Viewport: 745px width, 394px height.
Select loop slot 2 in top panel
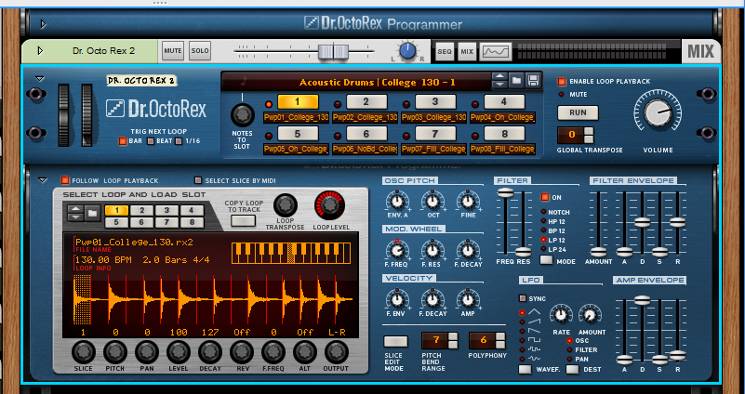pyautogui.click(x=366, y=101)
